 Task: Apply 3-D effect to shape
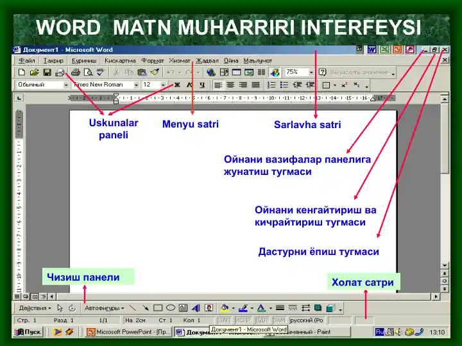point(330,308)
